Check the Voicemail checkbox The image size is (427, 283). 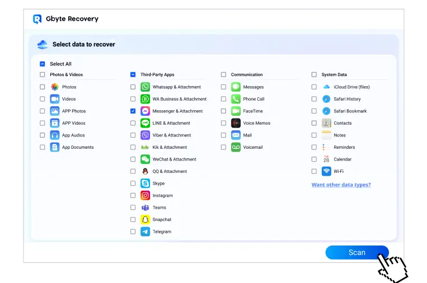click(x=224, y=147)
